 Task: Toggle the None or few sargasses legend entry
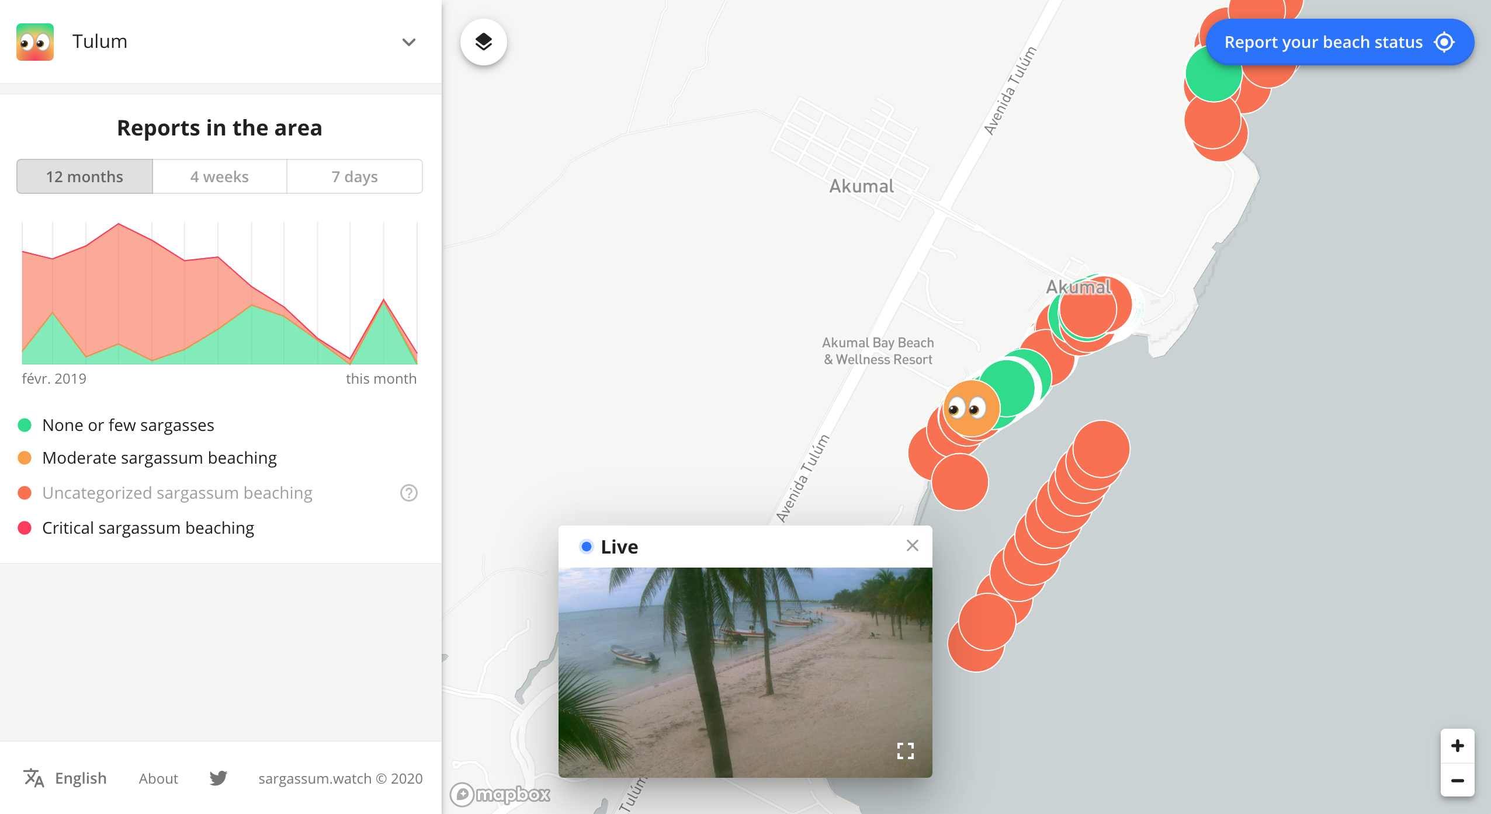128,425
